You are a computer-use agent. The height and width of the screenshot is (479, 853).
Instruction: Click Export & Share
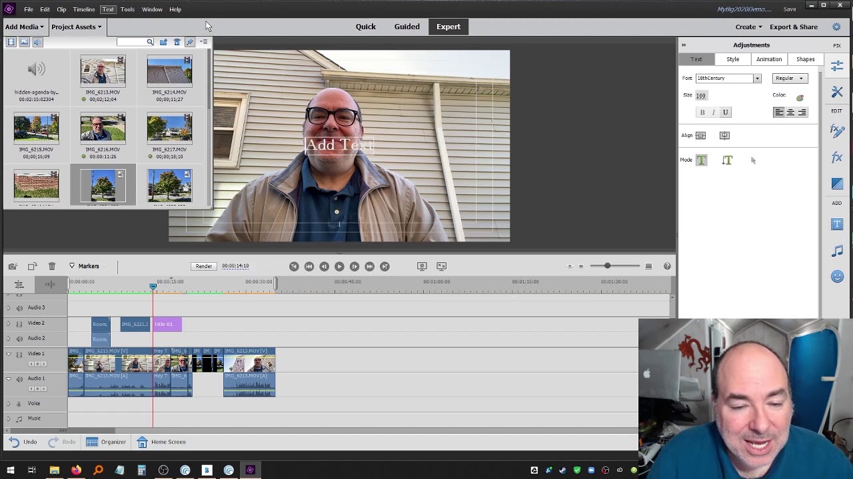794,27
